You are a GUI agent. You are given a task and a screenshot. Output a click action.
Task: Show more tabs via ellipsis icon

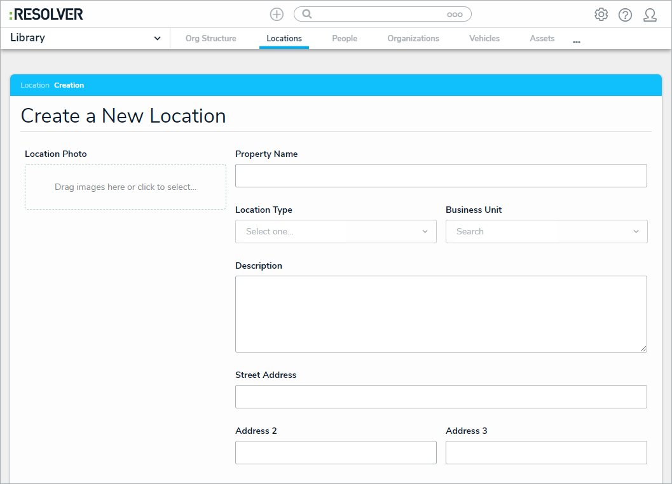[x=576, y=41]
